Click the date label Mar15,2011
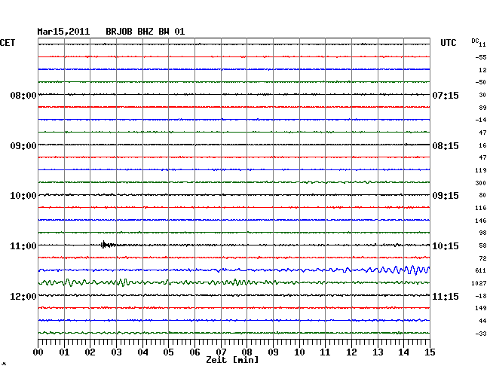This screenshot has height=372, width=490. (63, 32)
